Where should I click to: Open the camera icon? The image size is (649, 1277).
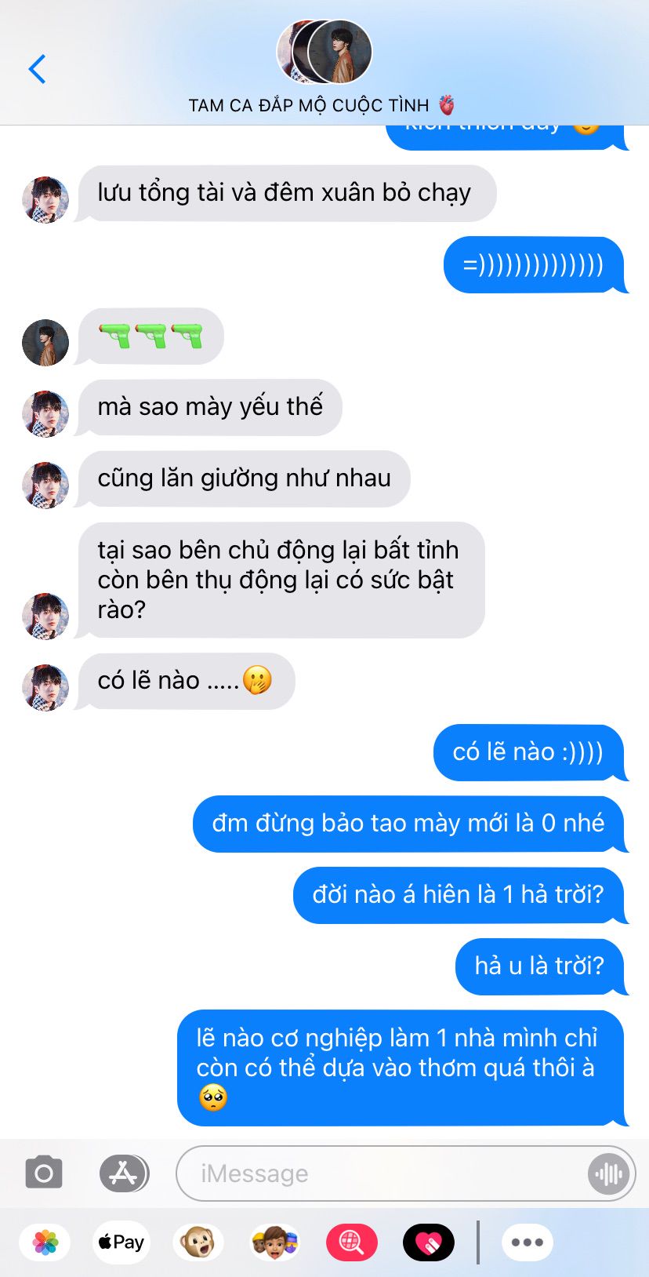click(44, 1173)
